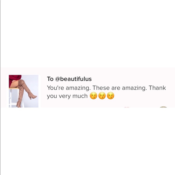Click the middle kissing face emoji
Image resolution: width=175 pixels, height=175 pixels.
point(102,96)
